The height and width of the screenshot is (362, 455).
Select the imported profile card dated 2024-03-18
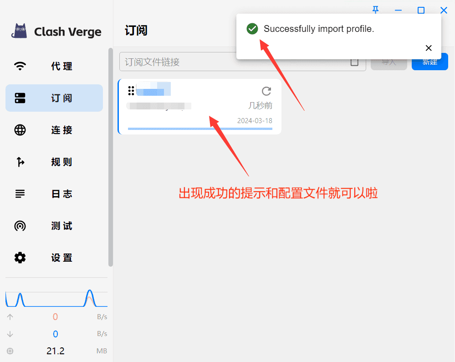199,107
